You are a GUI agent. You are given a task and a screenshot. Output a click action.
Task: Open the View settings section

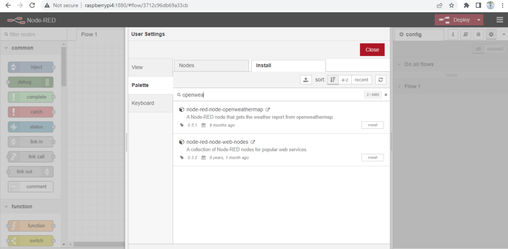tap(150, 67)
